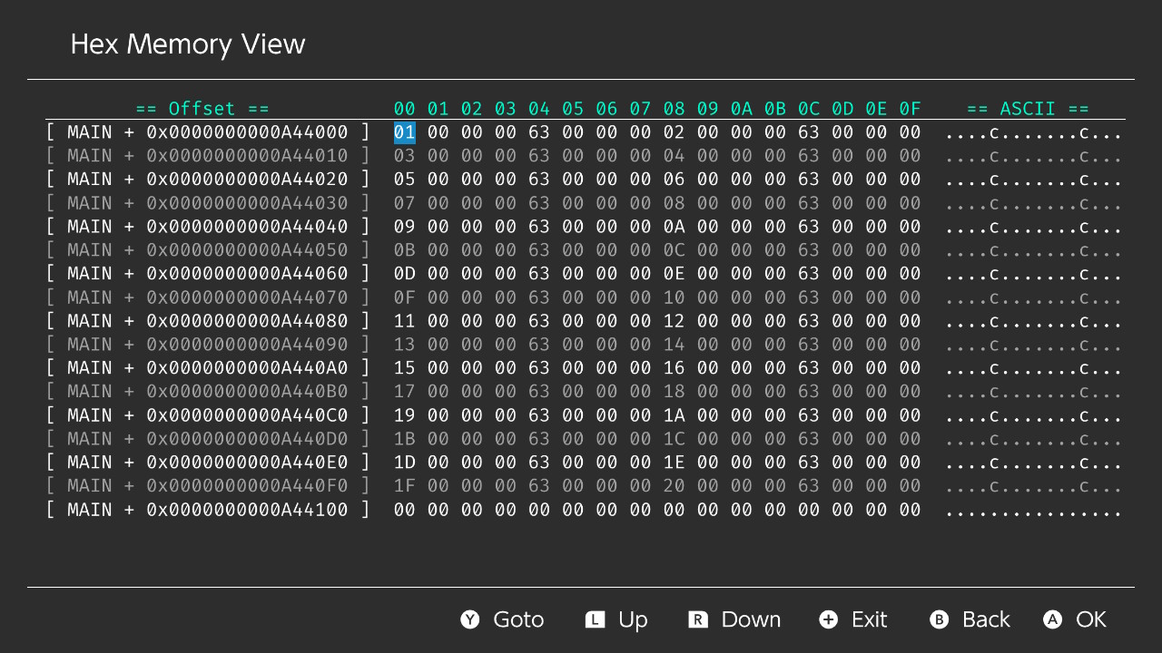
Task: Click byte 1C in row A440D0
Action: [674, 439]
